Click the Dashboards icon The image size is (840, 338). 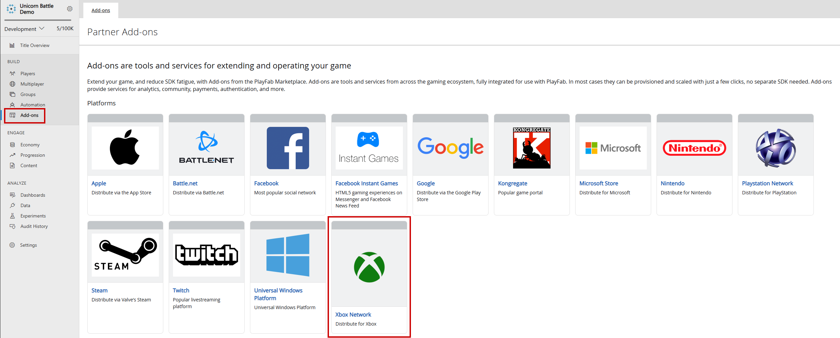click(x=12, y=195)
